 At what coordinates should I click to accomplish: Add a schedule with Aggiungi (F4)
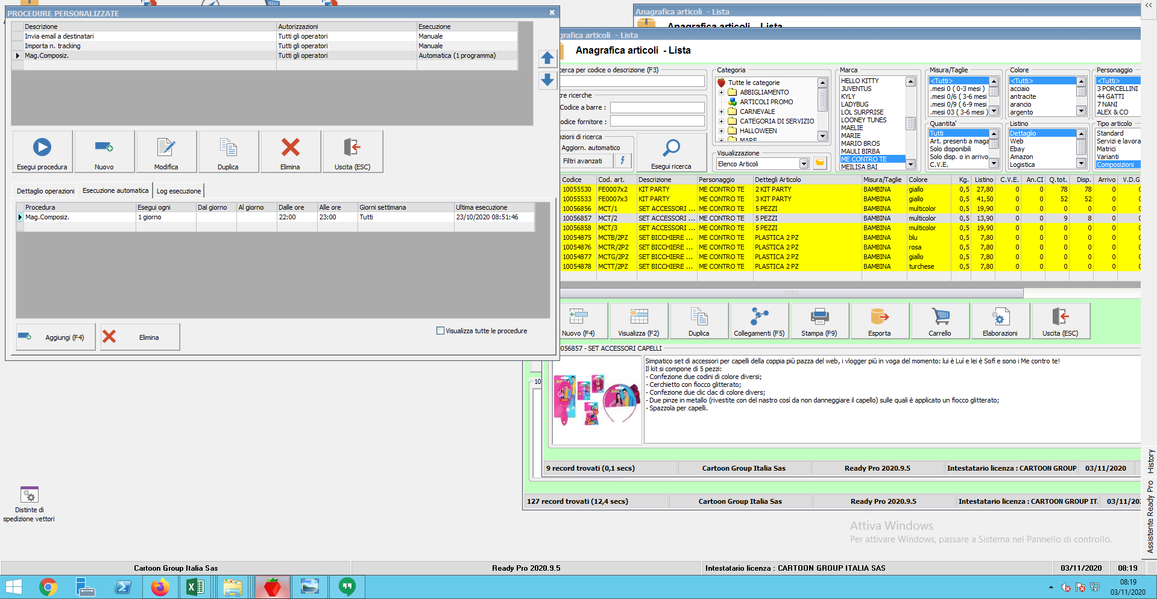[x=55, y=337]
